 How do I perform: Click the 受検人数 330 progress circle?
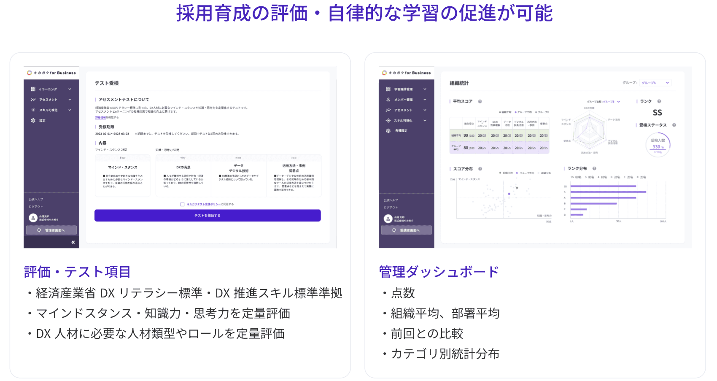658,145
